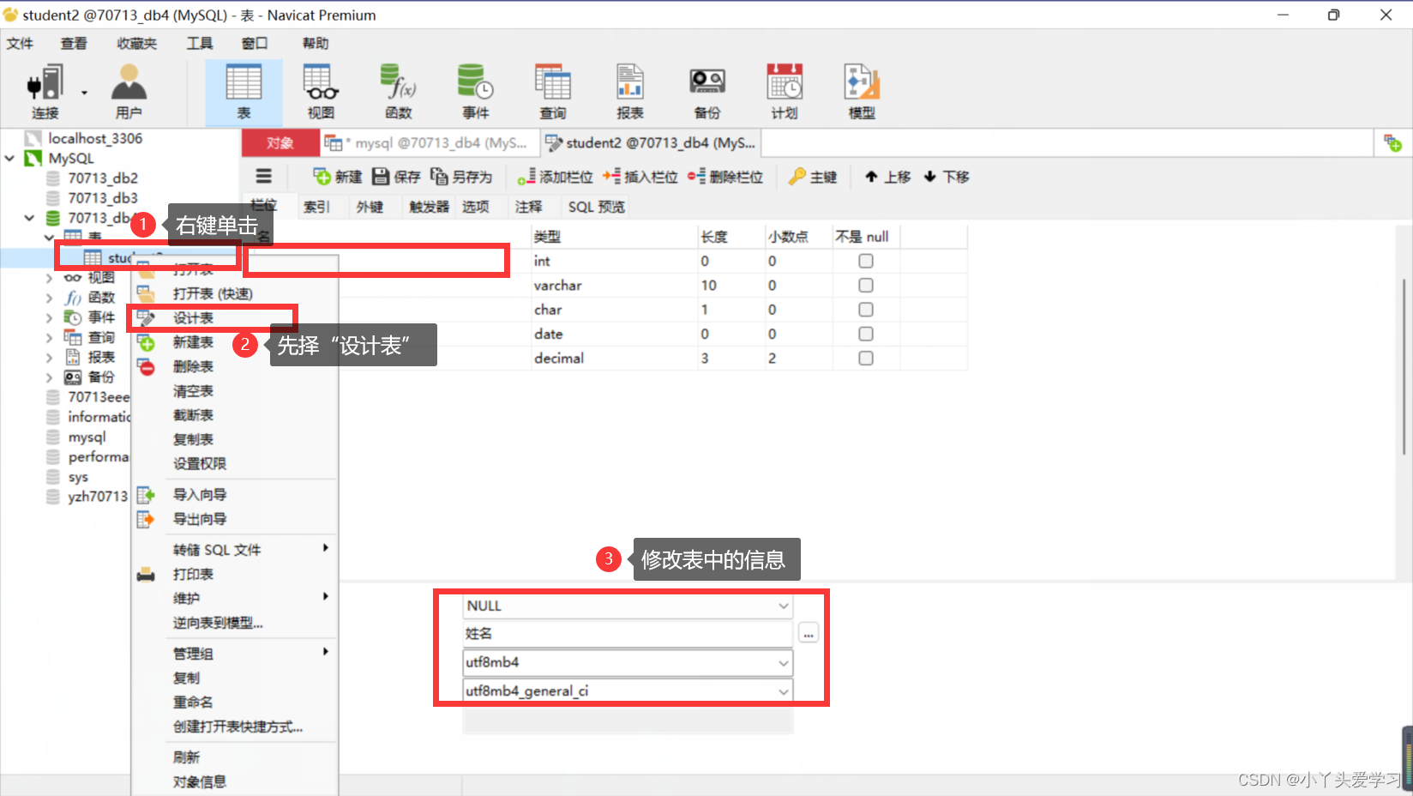Toggle not-null checkbox for varchar row
This screenshot has width=1413, height=796.
click(x=866, y=285)
